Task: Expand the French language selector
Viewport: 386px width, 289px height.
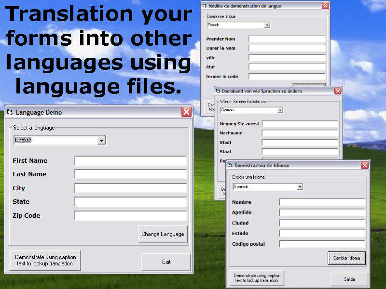Action: pos(267,25)
